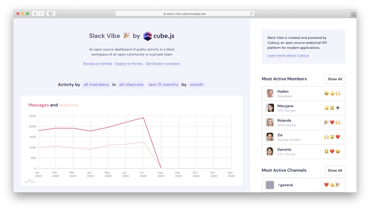Click the thumbs up emoji in Haden's row
The image size is (370, 210).
[x=332, y=93]
